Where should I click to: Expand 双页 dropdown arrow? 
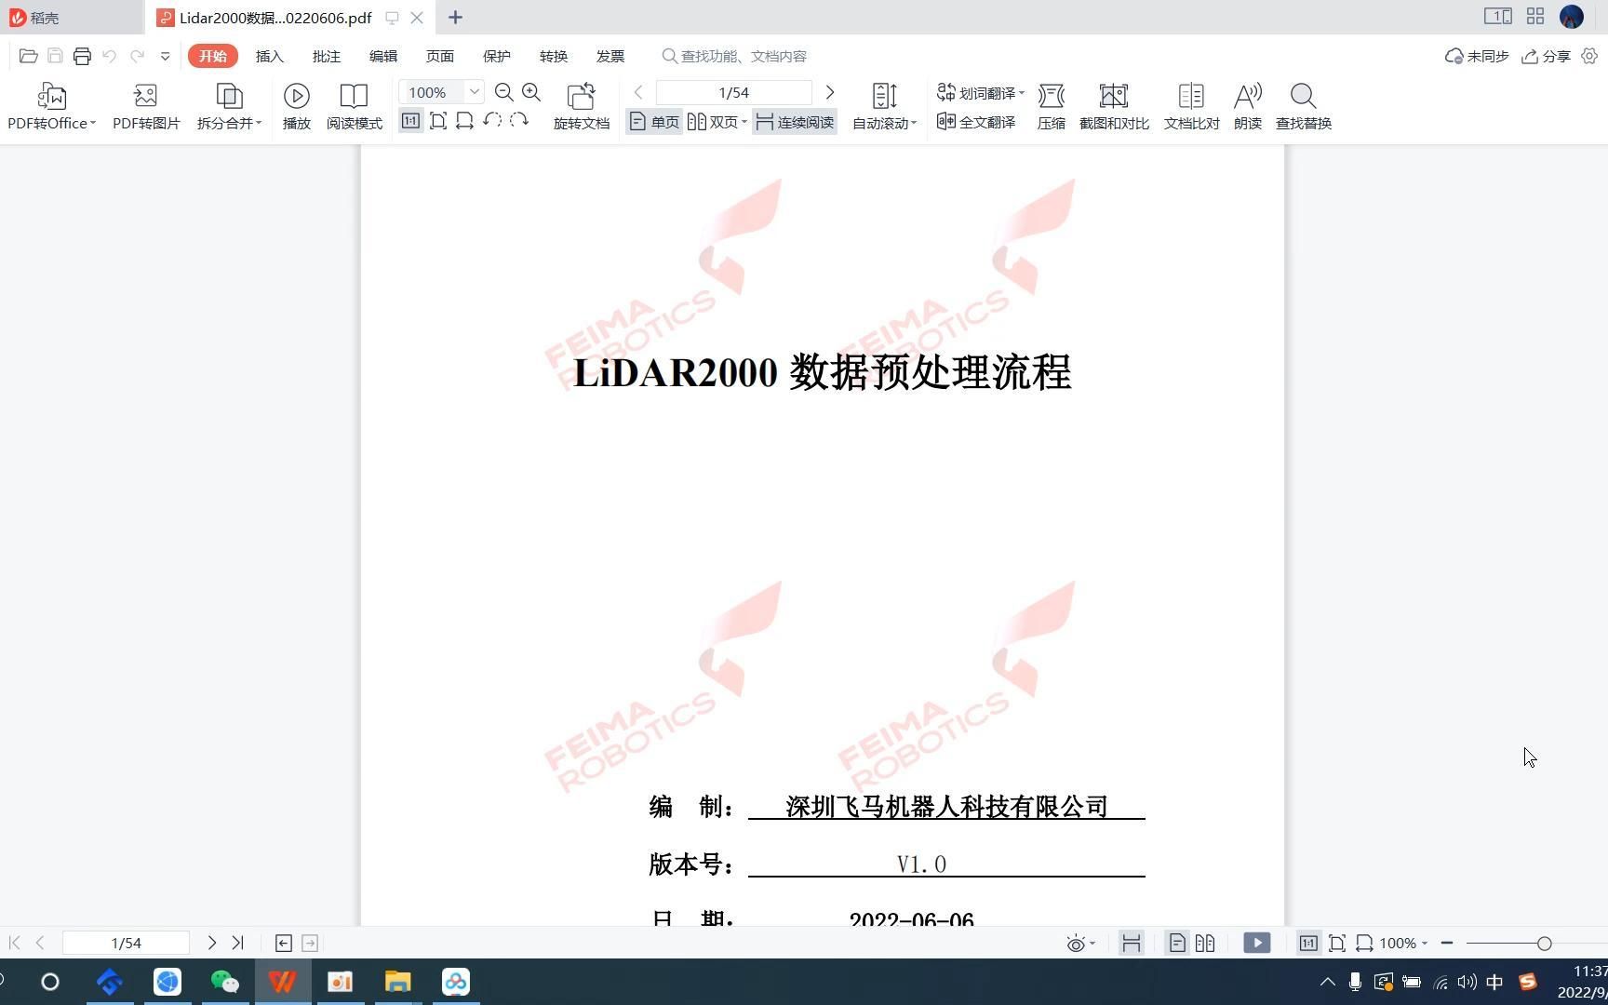(744, 122)
